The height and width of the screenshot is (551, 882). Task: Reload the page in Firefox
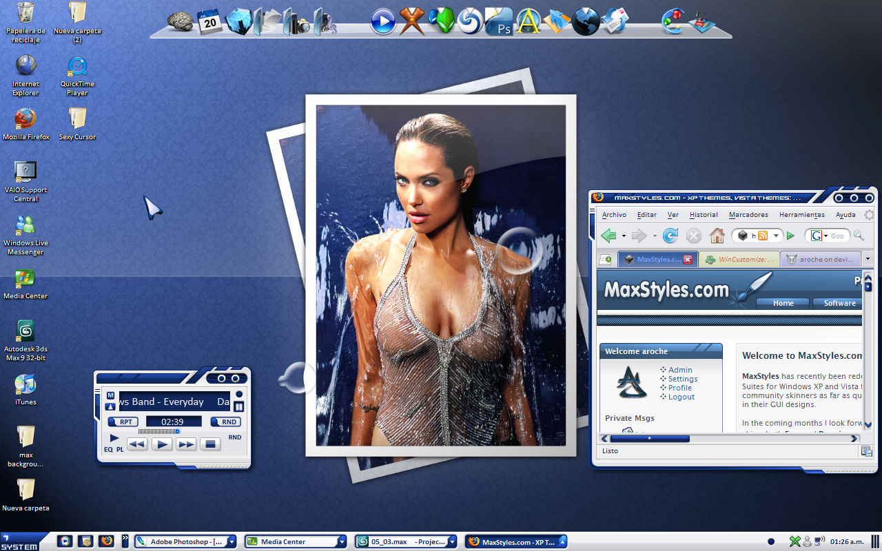pyautogui.click(x=670, y=236)
